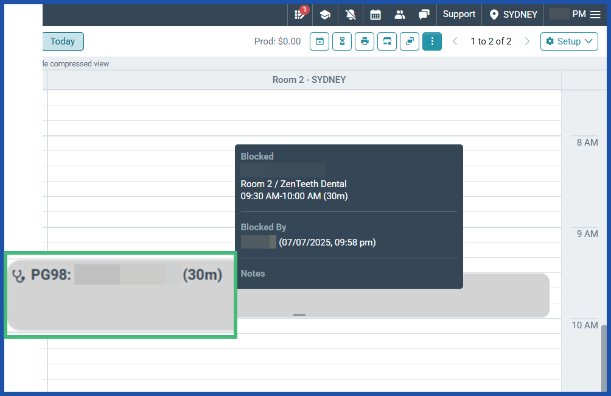The height and width of the screenshot is (396, 611).
Task: Open the tasks icon with notification badge
Action: (300, 15)
